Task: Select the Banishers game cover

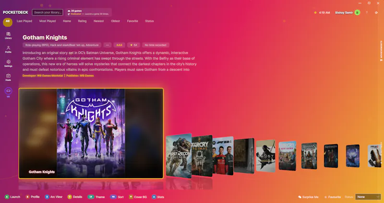Action: [331, 156]
